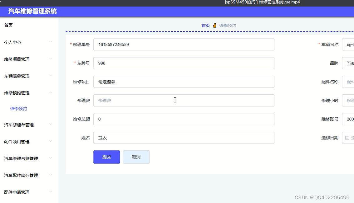
Task: Select the 维修预约 submenu item
Action: point(19,109)
